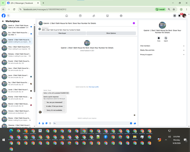Select "Yes, are you interested?" quick response
The image size is (190, 152).
pyautogui.click(x=54, y=102)
